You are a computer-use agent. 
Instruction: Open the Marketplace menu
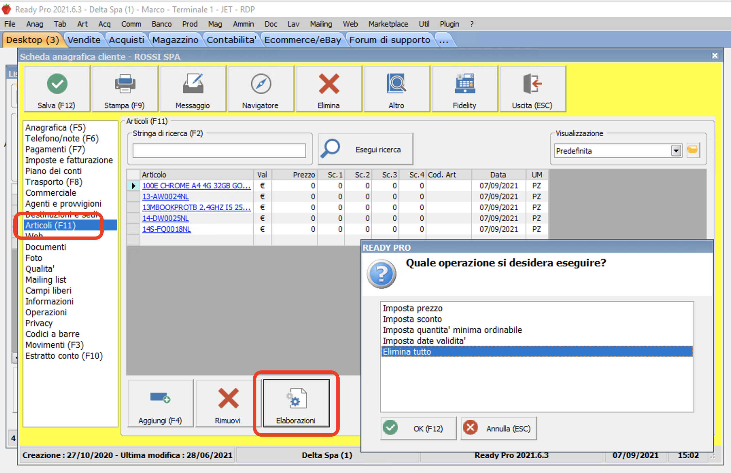pos(388,24)
